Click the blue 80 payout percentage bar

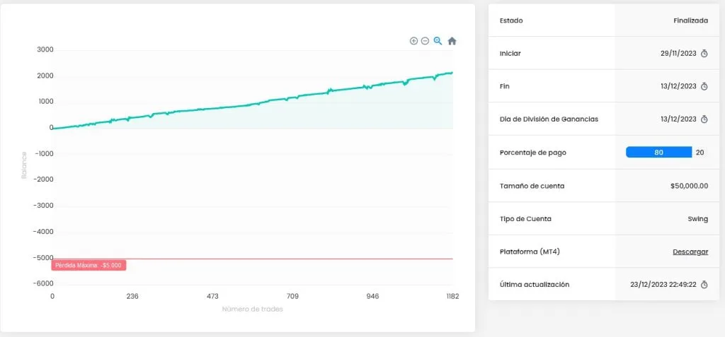(659, 153)
